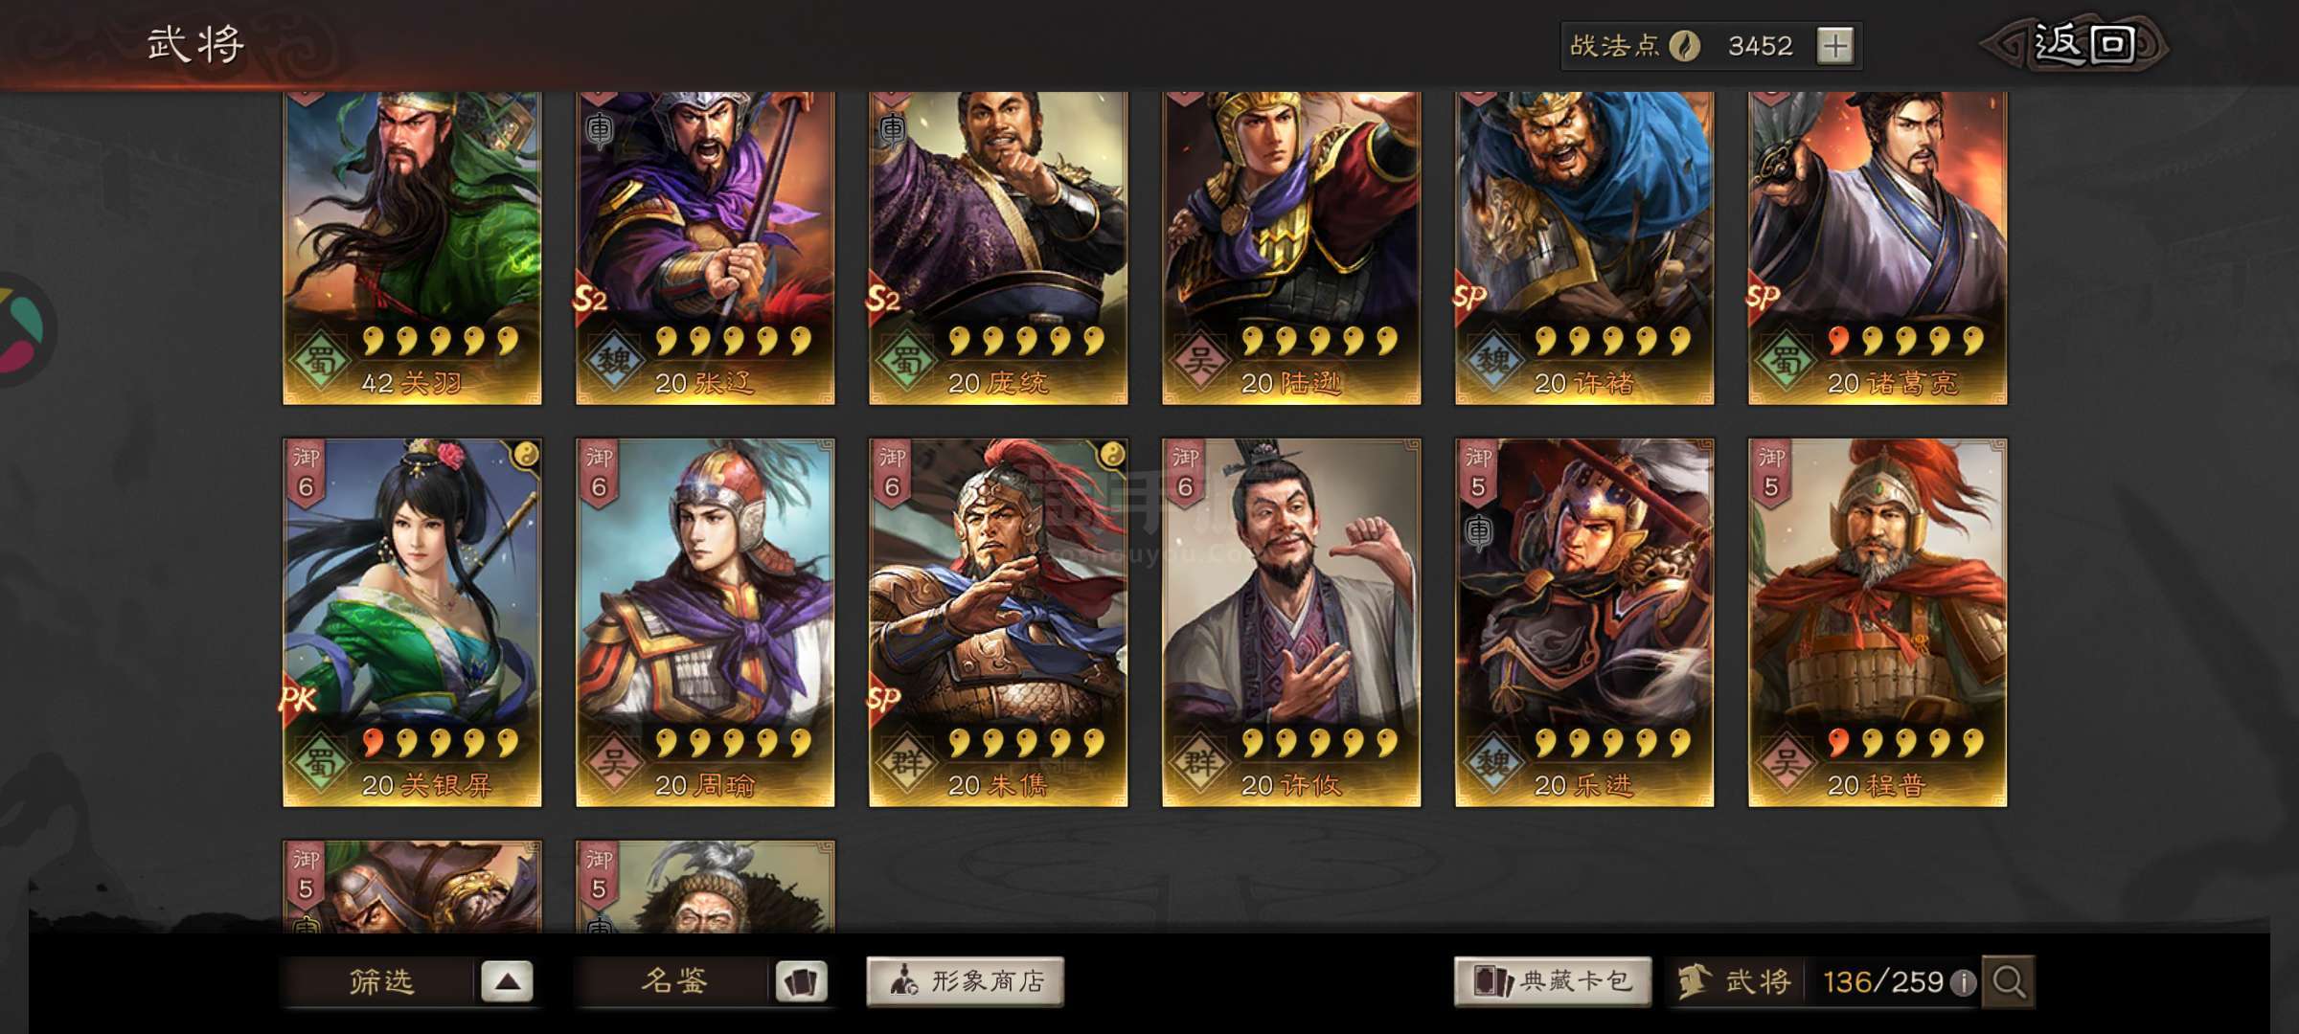Click the floating colorful side icon at left edge
The height and width of the screenshot is (1034, 2299).
[27, 330]
